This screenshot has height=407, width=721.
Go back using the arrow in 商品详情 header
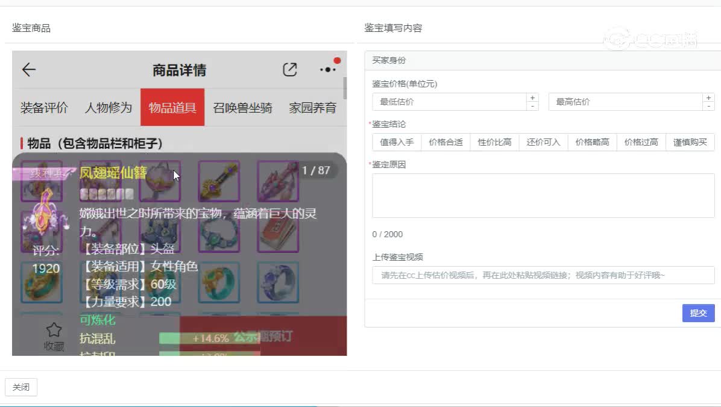[28, 70]
